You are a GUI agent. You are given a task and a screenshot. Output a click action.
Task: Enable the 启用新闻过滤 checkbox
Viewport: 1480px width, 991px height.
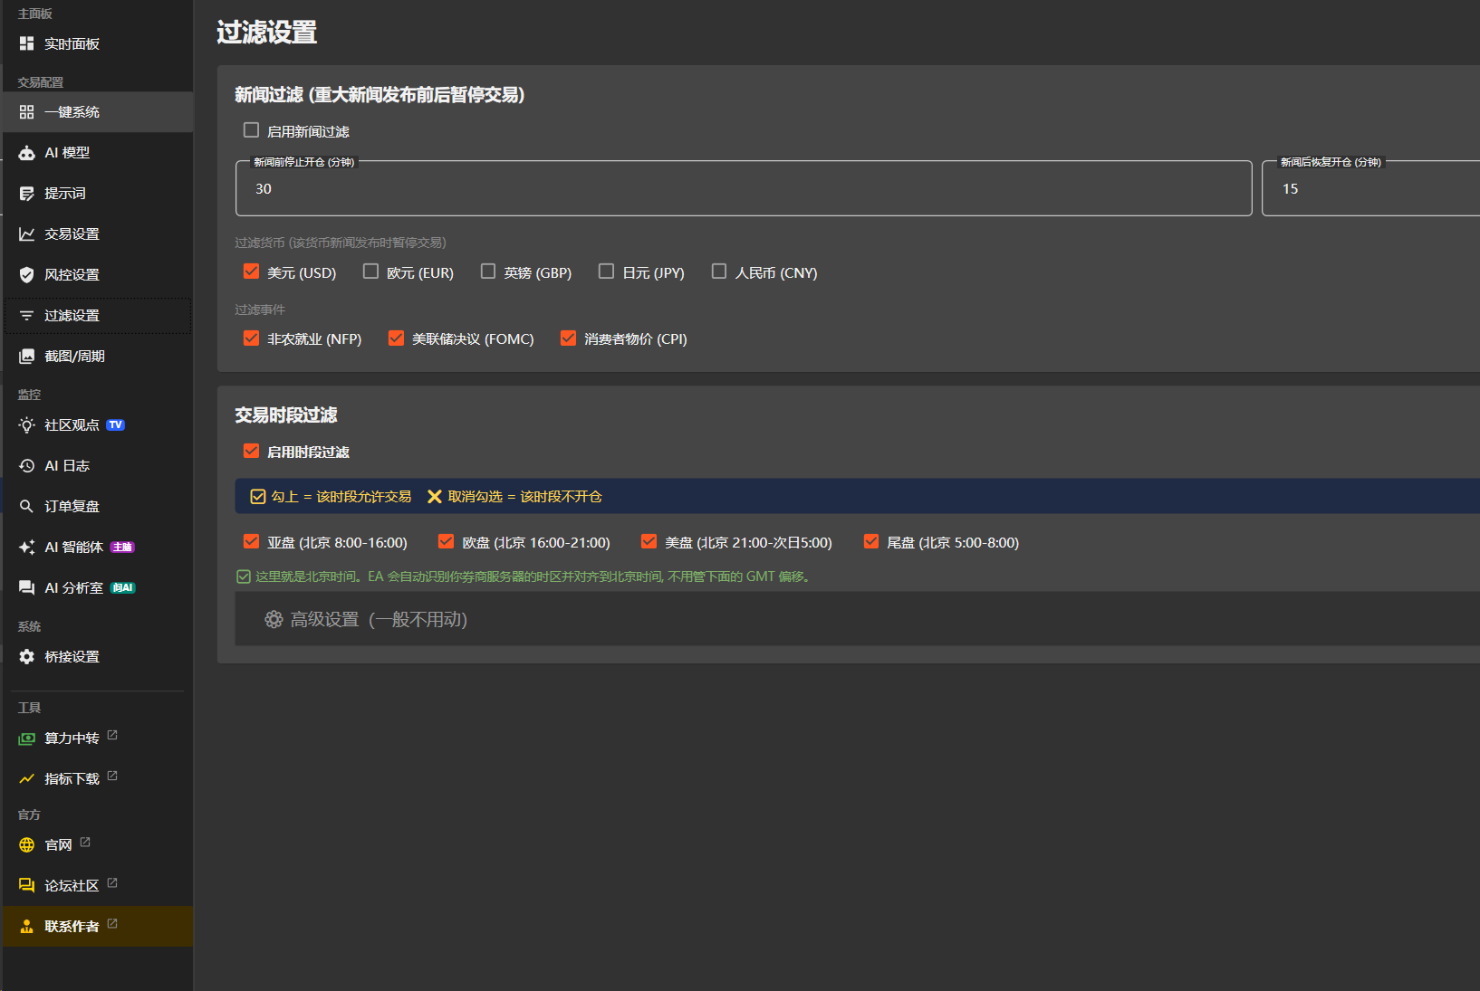tap(251, 130)
